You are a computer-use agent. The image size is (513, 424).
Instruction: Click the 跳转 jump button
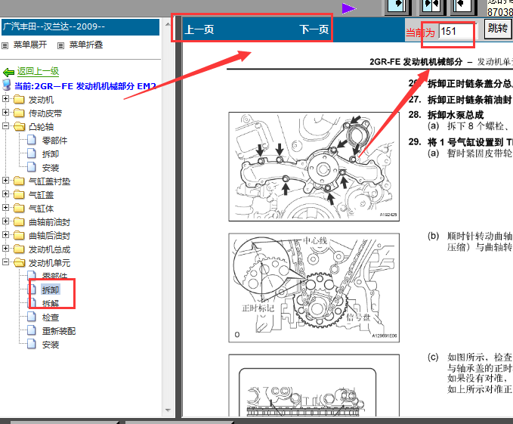point(498,29)
